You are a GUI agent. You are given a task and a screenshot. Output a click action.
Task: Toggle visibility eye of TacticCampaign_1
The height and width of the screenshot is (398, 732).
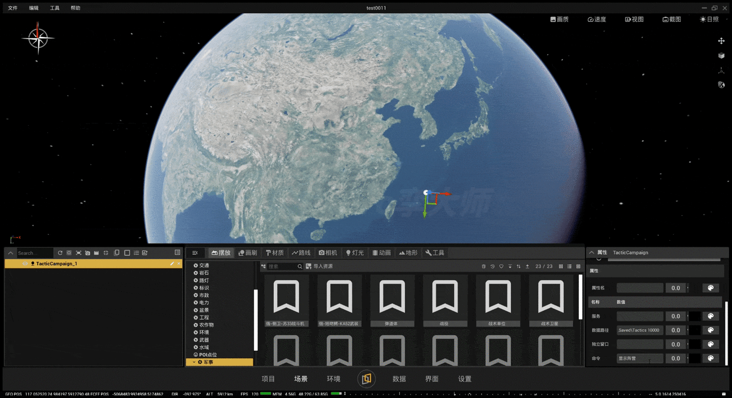(x=25, y=264)
